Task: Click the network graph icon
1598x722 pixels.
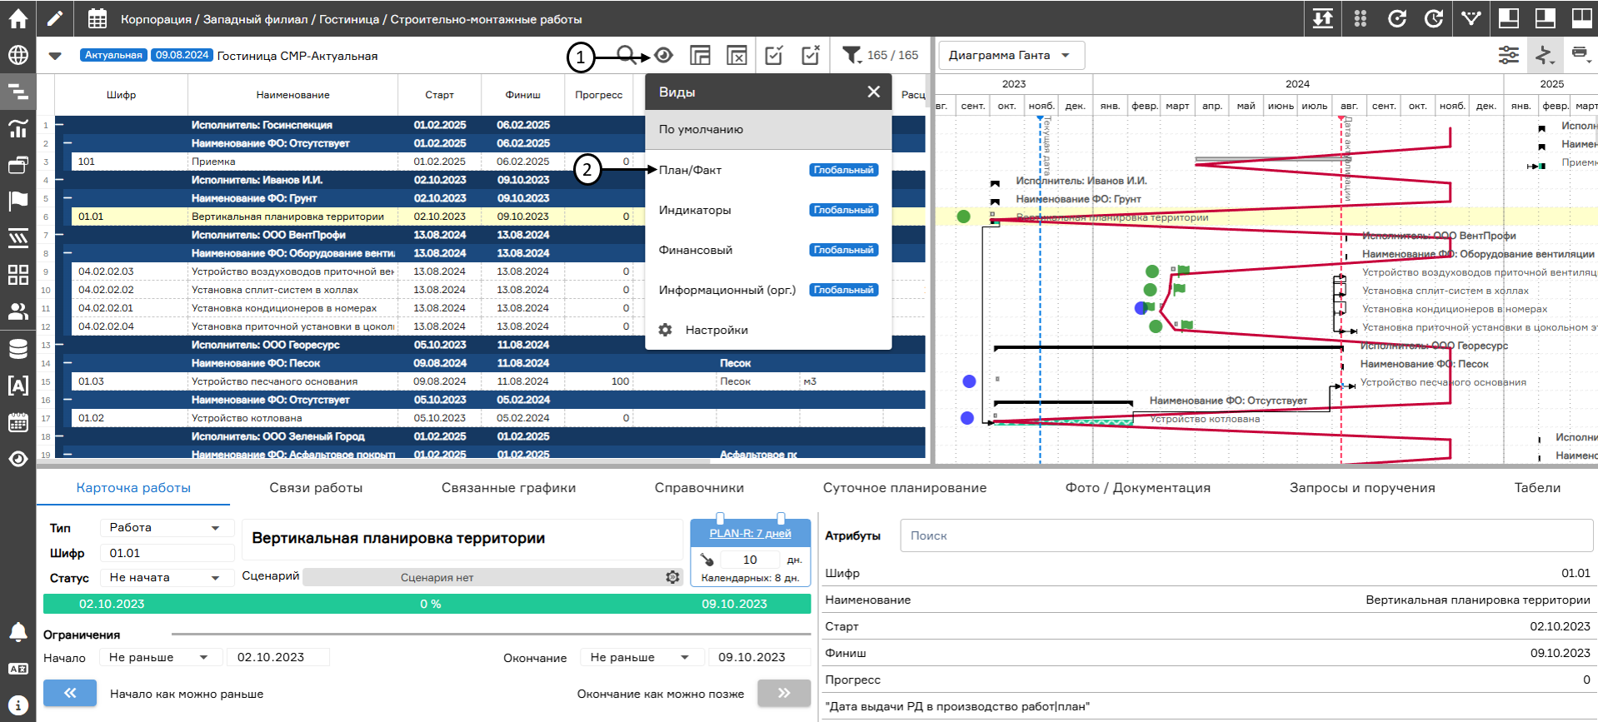Action: pyautogui.click(x=1471, y=18)
